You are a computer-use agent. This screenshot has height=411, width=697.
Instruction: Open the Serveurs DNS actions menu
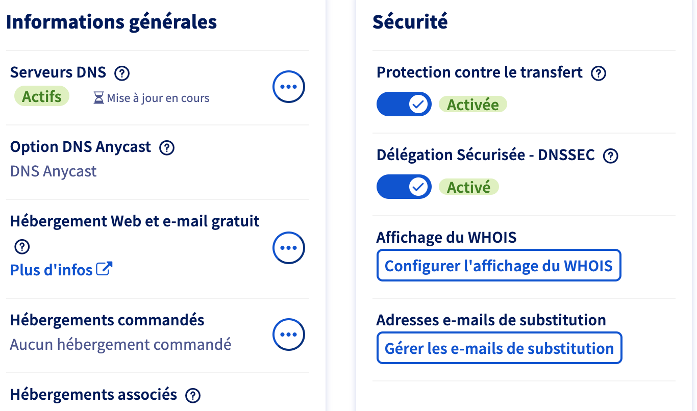(289, 87)
